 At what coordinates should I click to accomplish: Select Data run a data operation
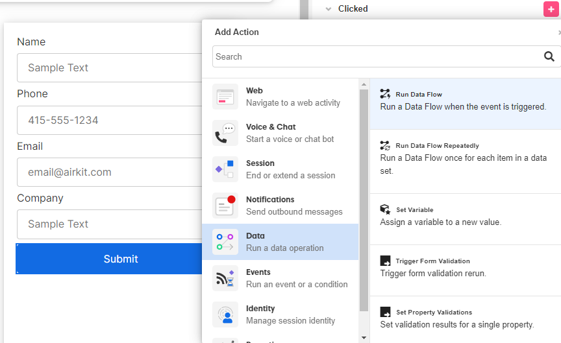[280, 242]
